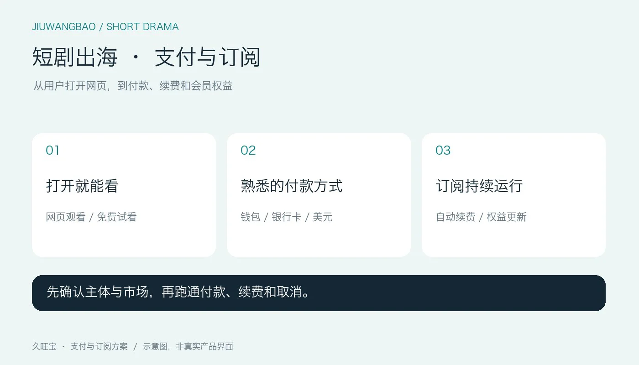Viewport: 639px width, 365px height.
Task: Select the title "短剧出海 · 支付与订阅"
Action: 147,57
